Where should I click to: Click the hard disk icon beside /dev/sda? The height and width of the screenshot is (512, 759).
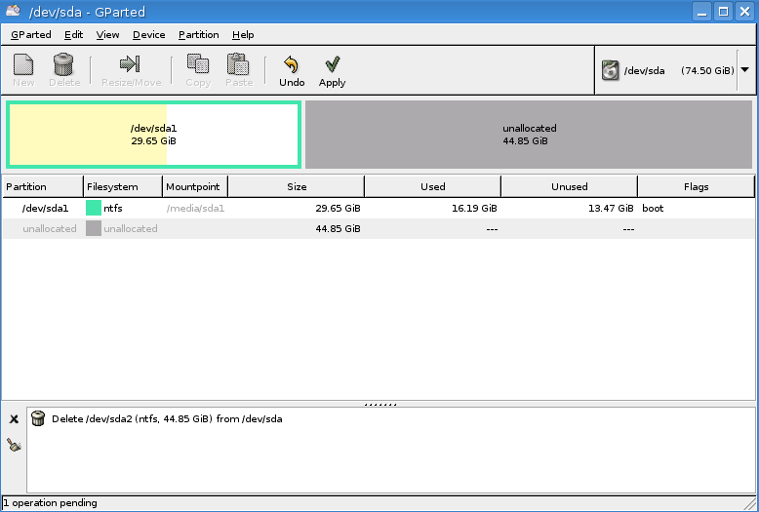click(611, 70)
